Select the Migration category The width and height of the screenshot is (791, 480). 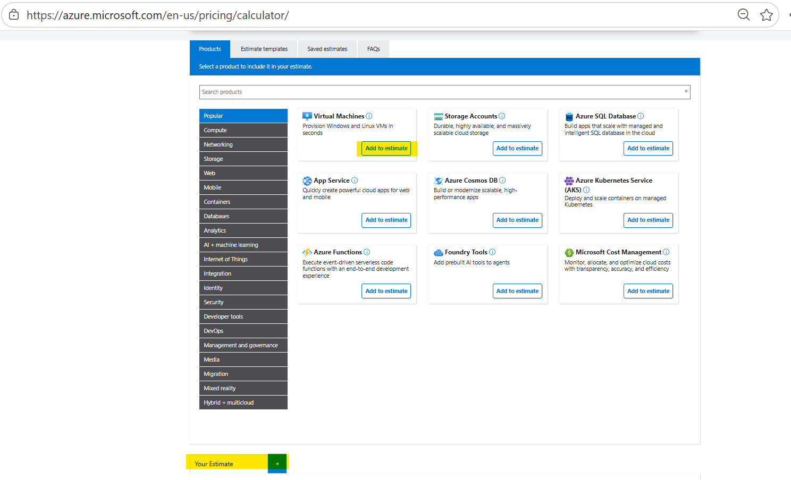pyautogui.click(x=243, y=374)
